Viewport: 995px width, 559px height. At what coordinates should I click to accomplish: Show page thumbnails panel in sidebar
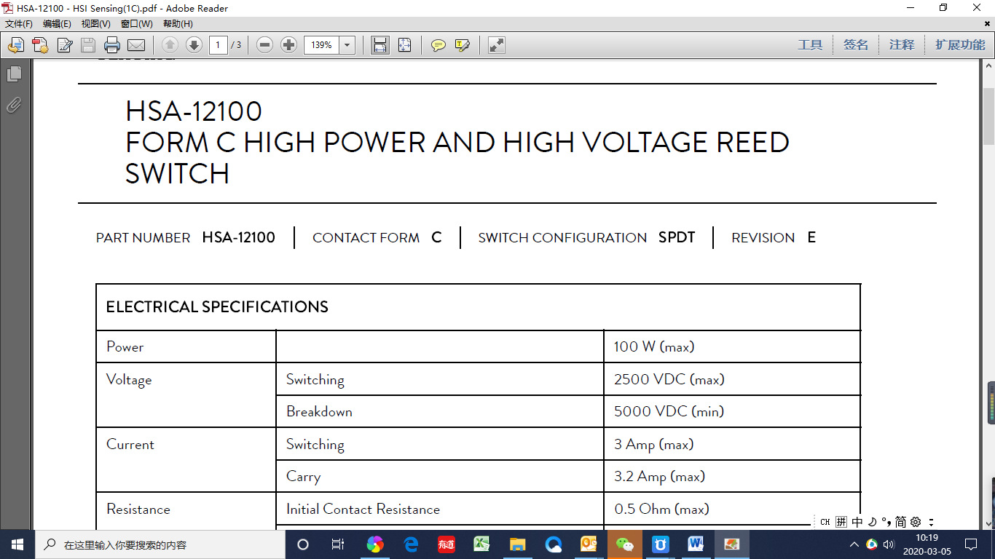pyautogui.click(x=14, y=74)
